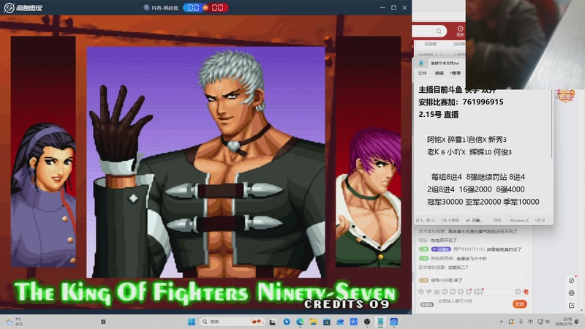The image size is (585, 329).
Task: Click the orange event badge beside notepad
Action: [x=565, y=96]
